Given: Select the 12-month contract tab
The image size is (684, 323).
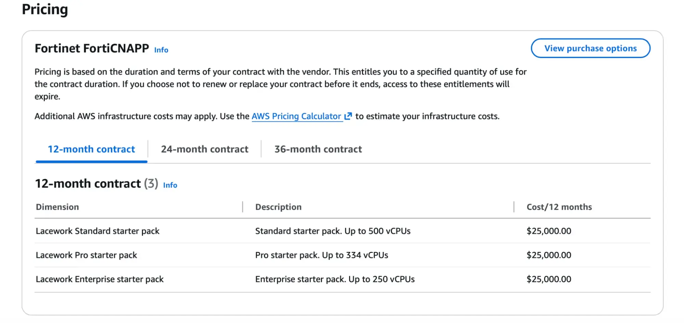Looking at the screenshot, I should click(91, 149).
